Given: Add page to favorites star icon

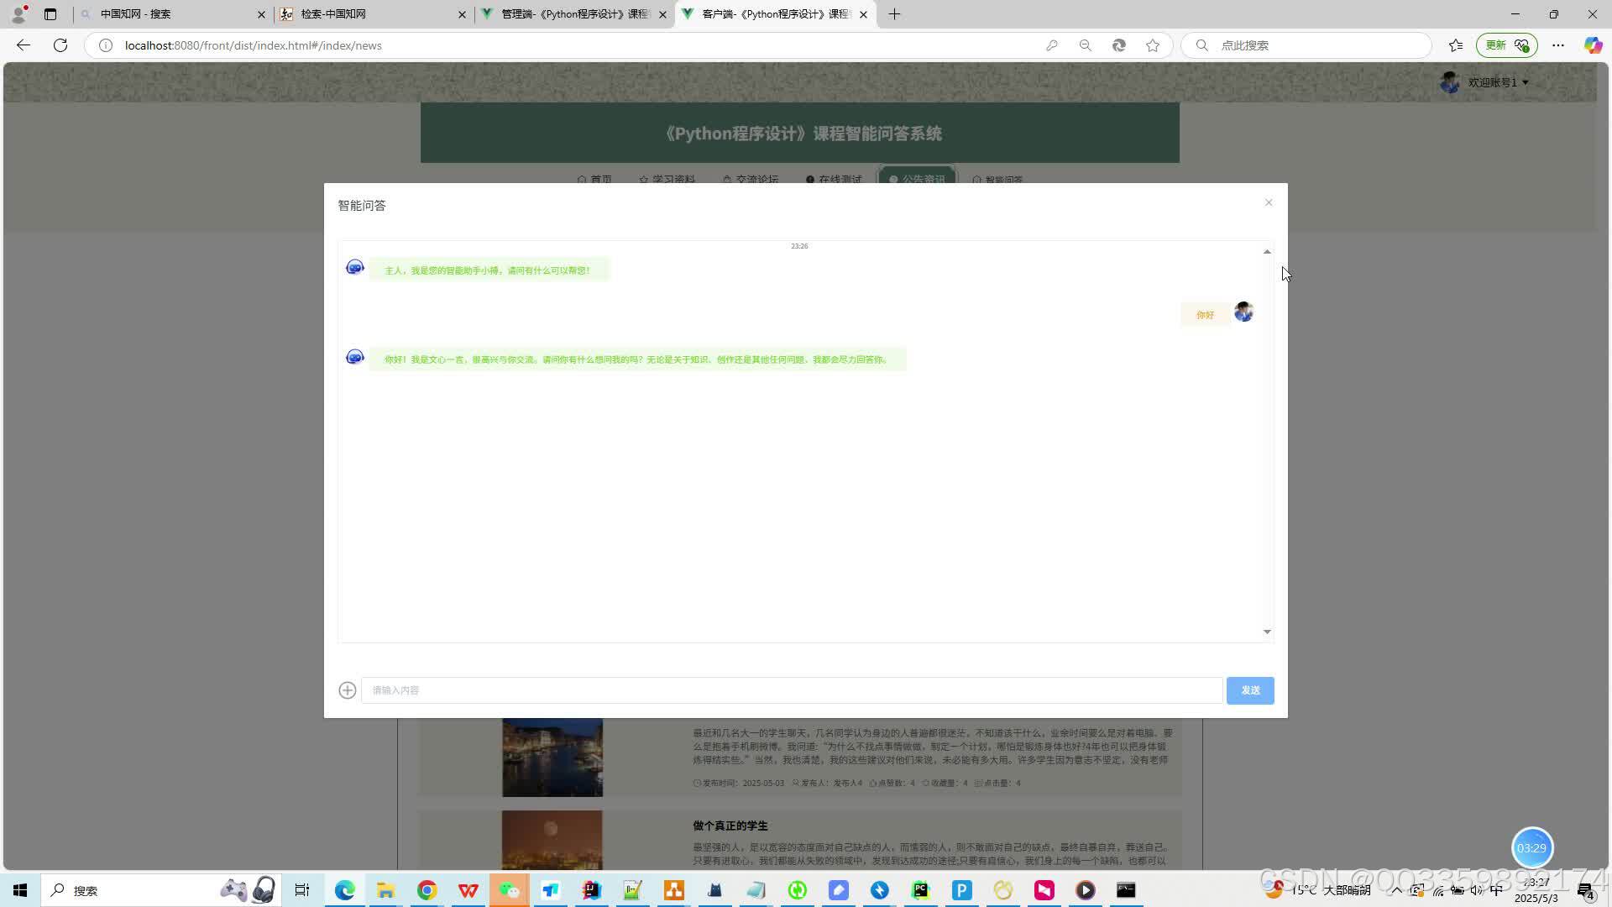Looking at the screenshot, I should pos(1153,45).
